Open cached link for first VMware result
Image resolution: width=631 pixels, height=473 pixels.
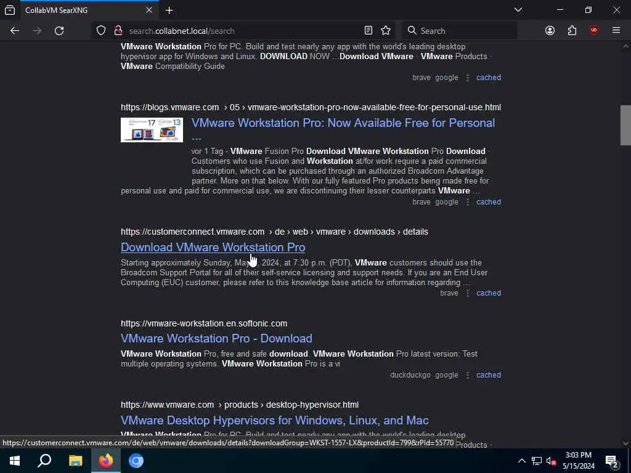pyautogui.click(x=489, y=78)
